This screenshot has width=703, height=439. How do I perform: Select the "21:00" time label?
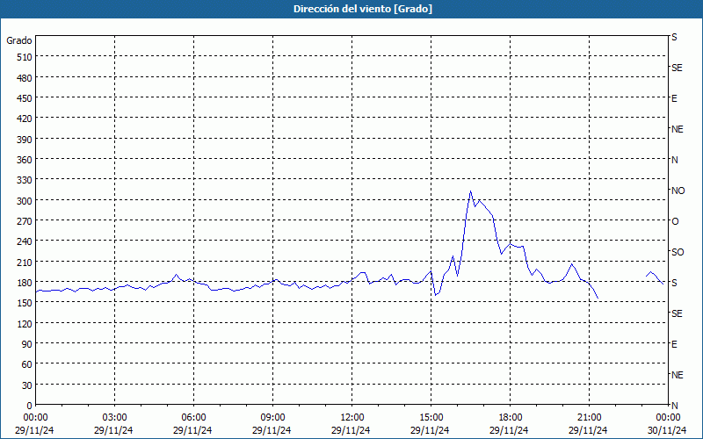point(589,418)
